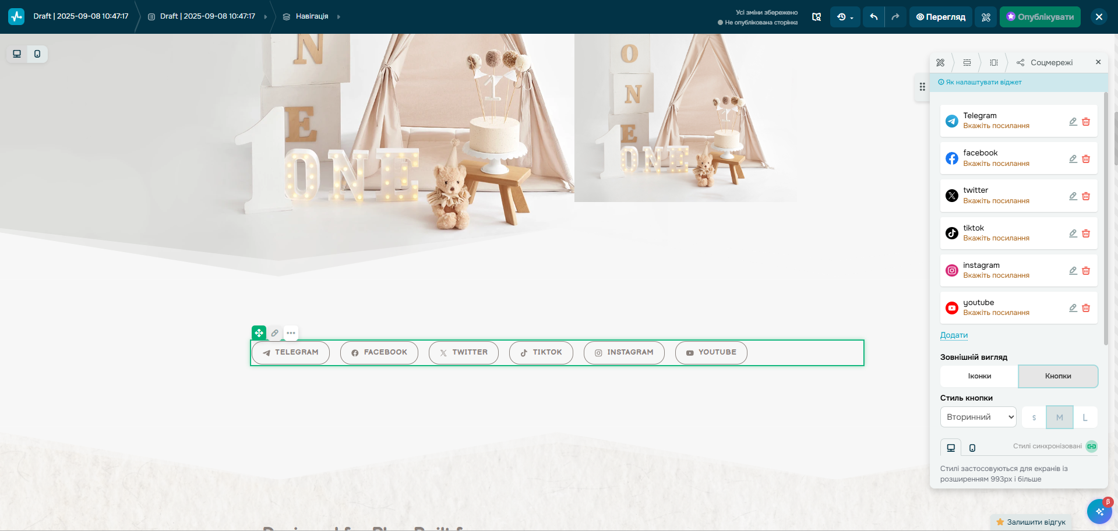Screen dimensions: 1118x531
Task: Expand the Навігація breadcrumb arrow
Action: click(338, 17)
